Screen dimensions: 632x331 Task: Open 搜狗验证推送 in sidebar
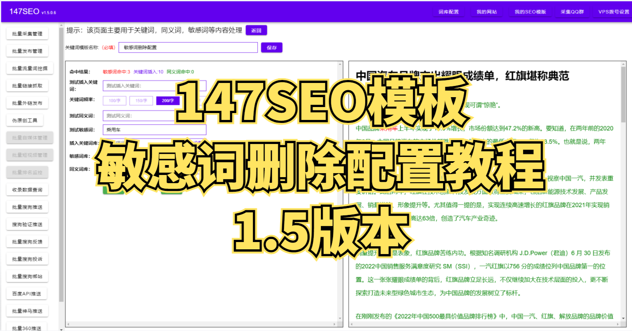pyautogui.click(x=27, y=224)
